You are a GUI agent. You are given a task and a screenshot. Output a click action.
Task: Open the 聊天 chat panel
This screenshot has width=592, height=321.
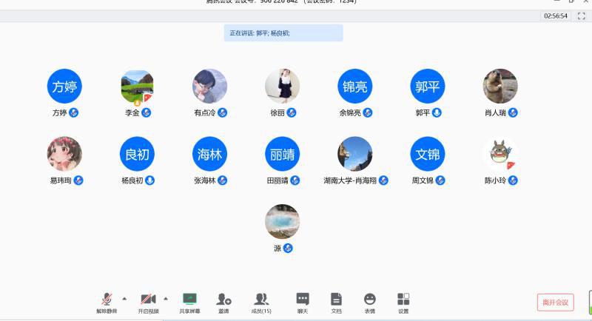pos(303,302)
